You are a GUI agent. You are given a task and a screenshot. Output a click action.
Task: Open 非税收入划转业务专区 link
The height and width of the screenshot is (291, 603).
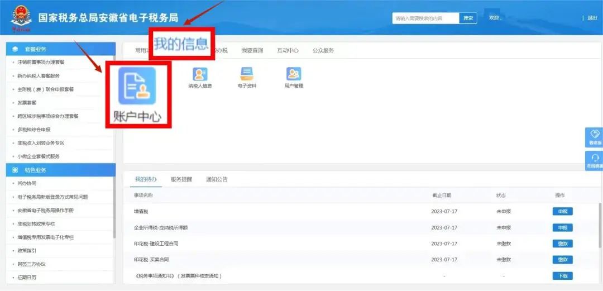41,143
